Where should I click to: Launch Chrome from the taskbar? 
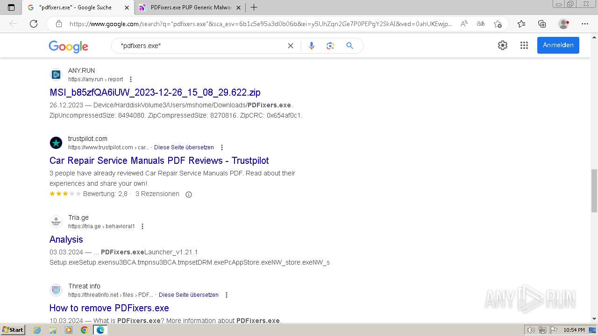pyautogui.click(x=84, y=330)
